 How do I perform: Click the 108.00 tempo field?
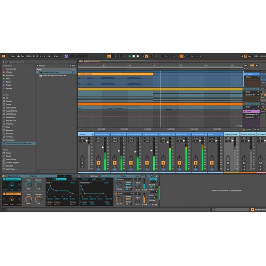pos(29,56)
